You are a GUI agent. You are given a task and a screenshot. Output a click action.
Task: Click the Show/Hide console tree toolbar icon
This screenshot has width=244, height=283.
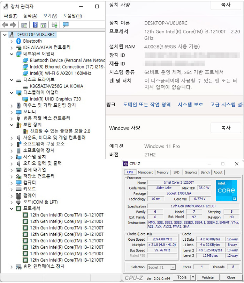[x=24, y=25]
